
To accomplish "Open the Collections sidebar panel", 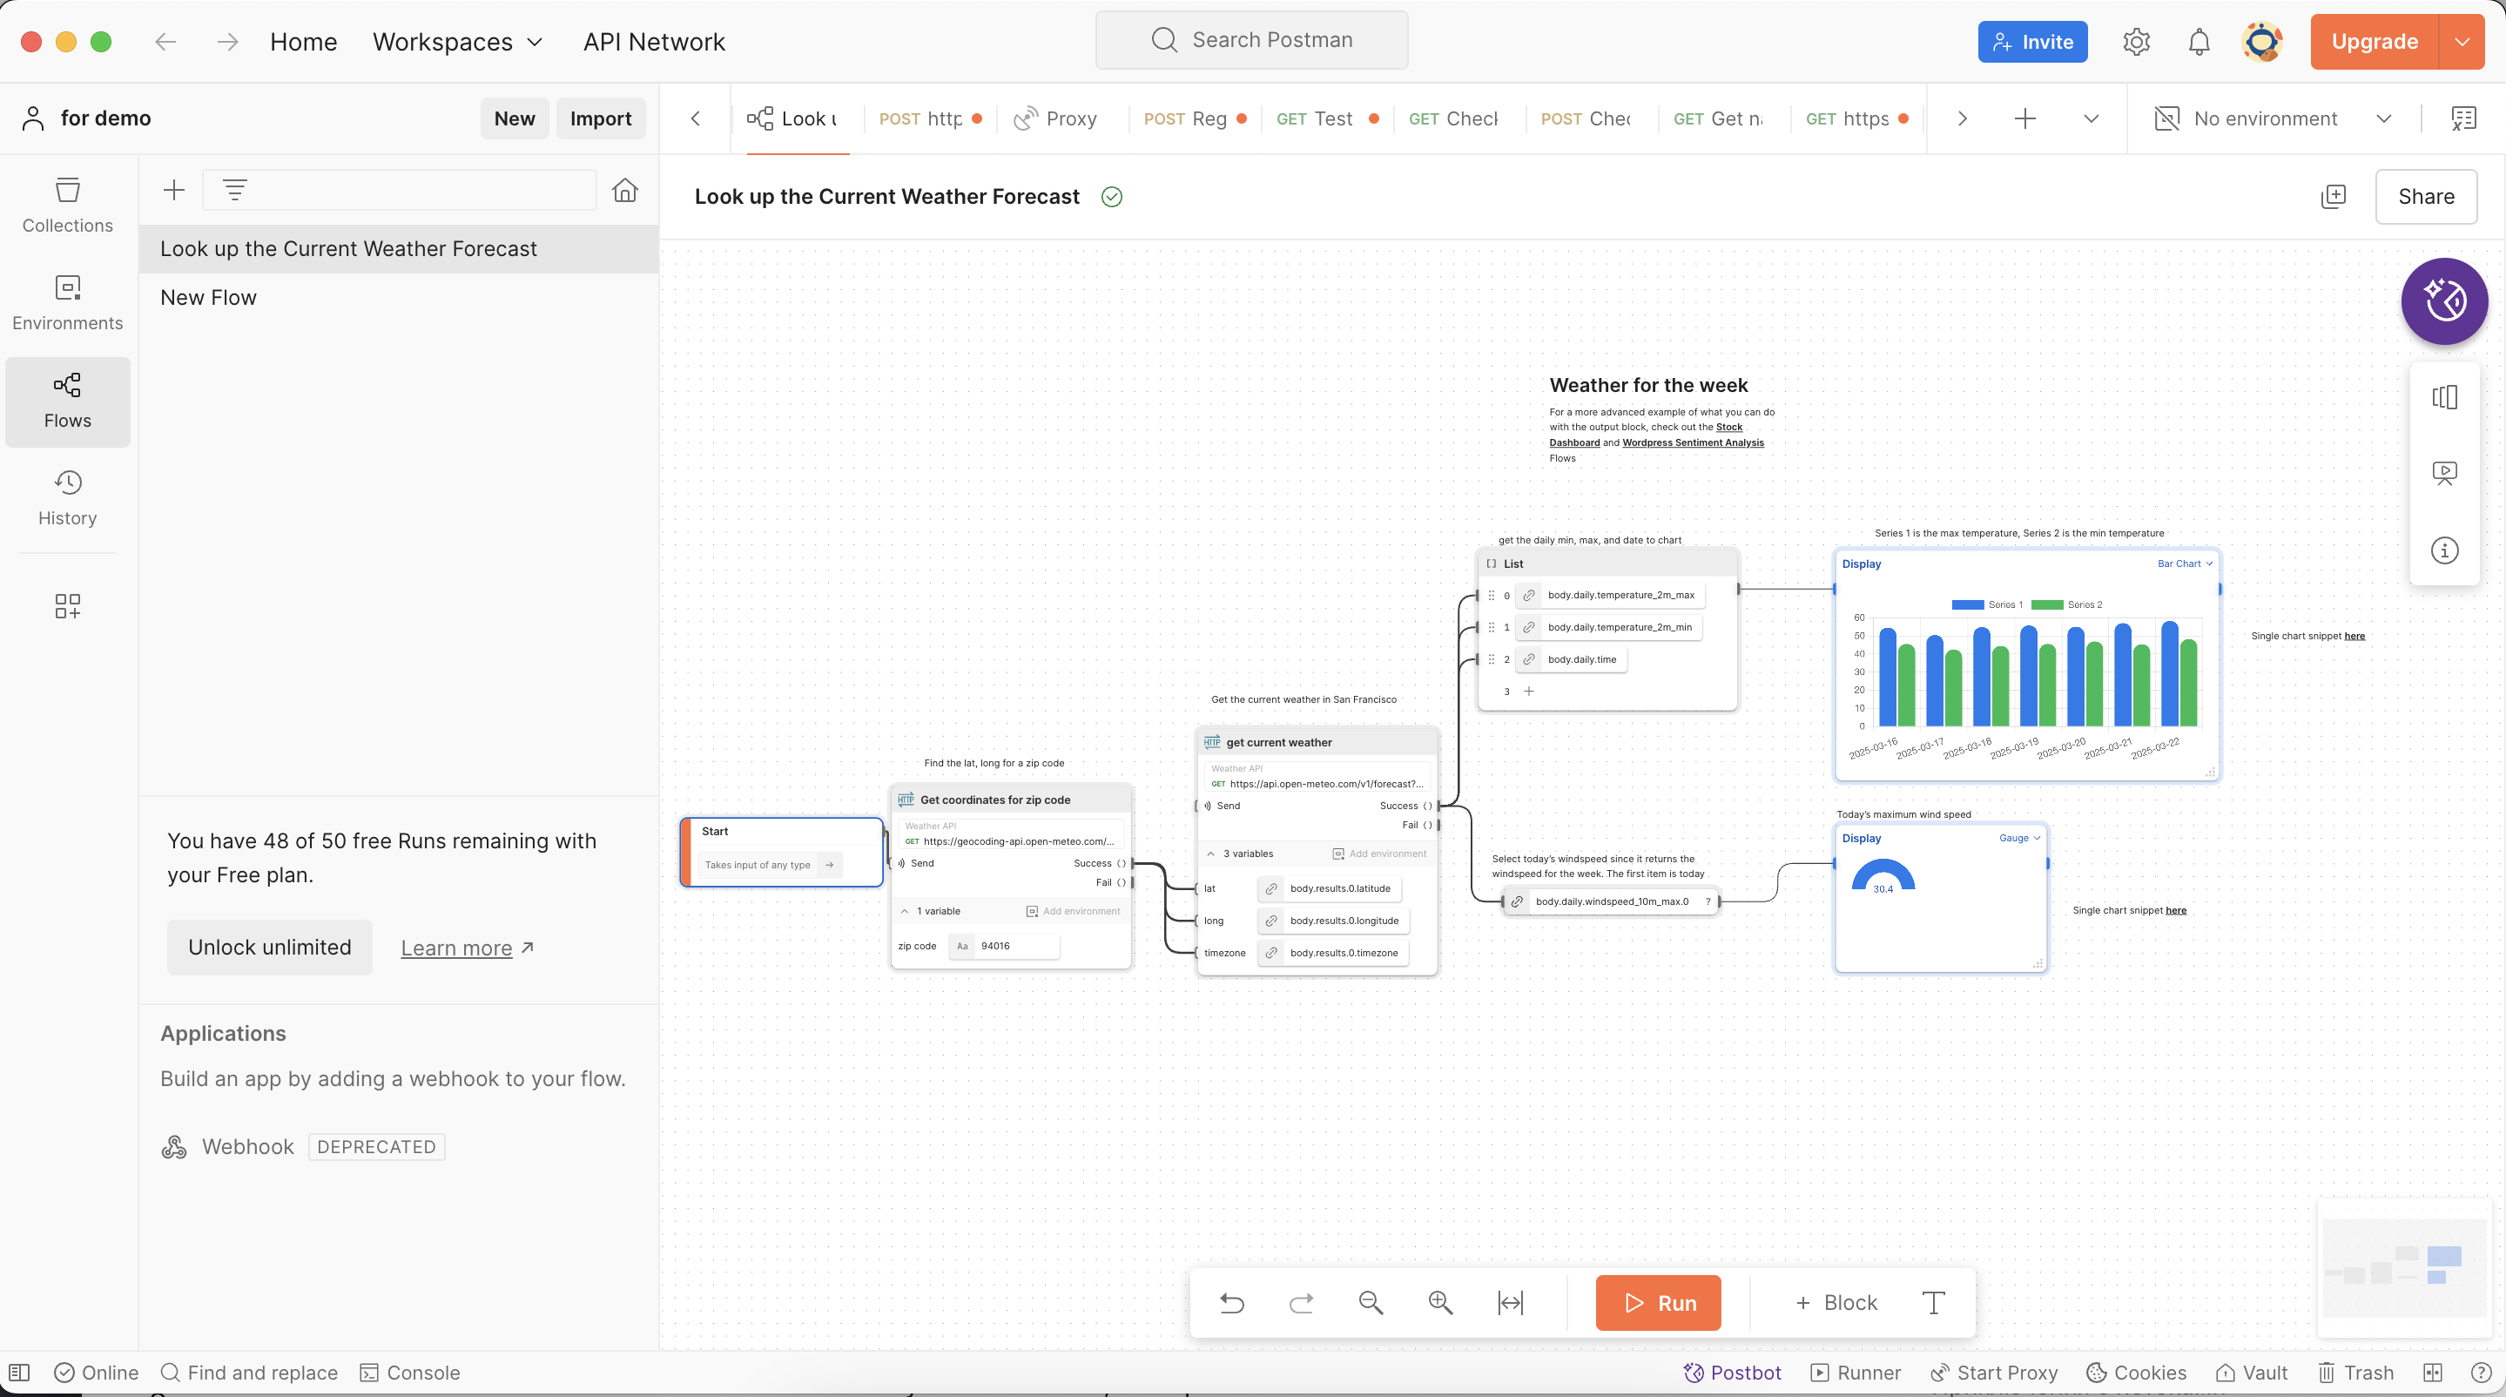I will pyautogui.click(x=67, y=206).
